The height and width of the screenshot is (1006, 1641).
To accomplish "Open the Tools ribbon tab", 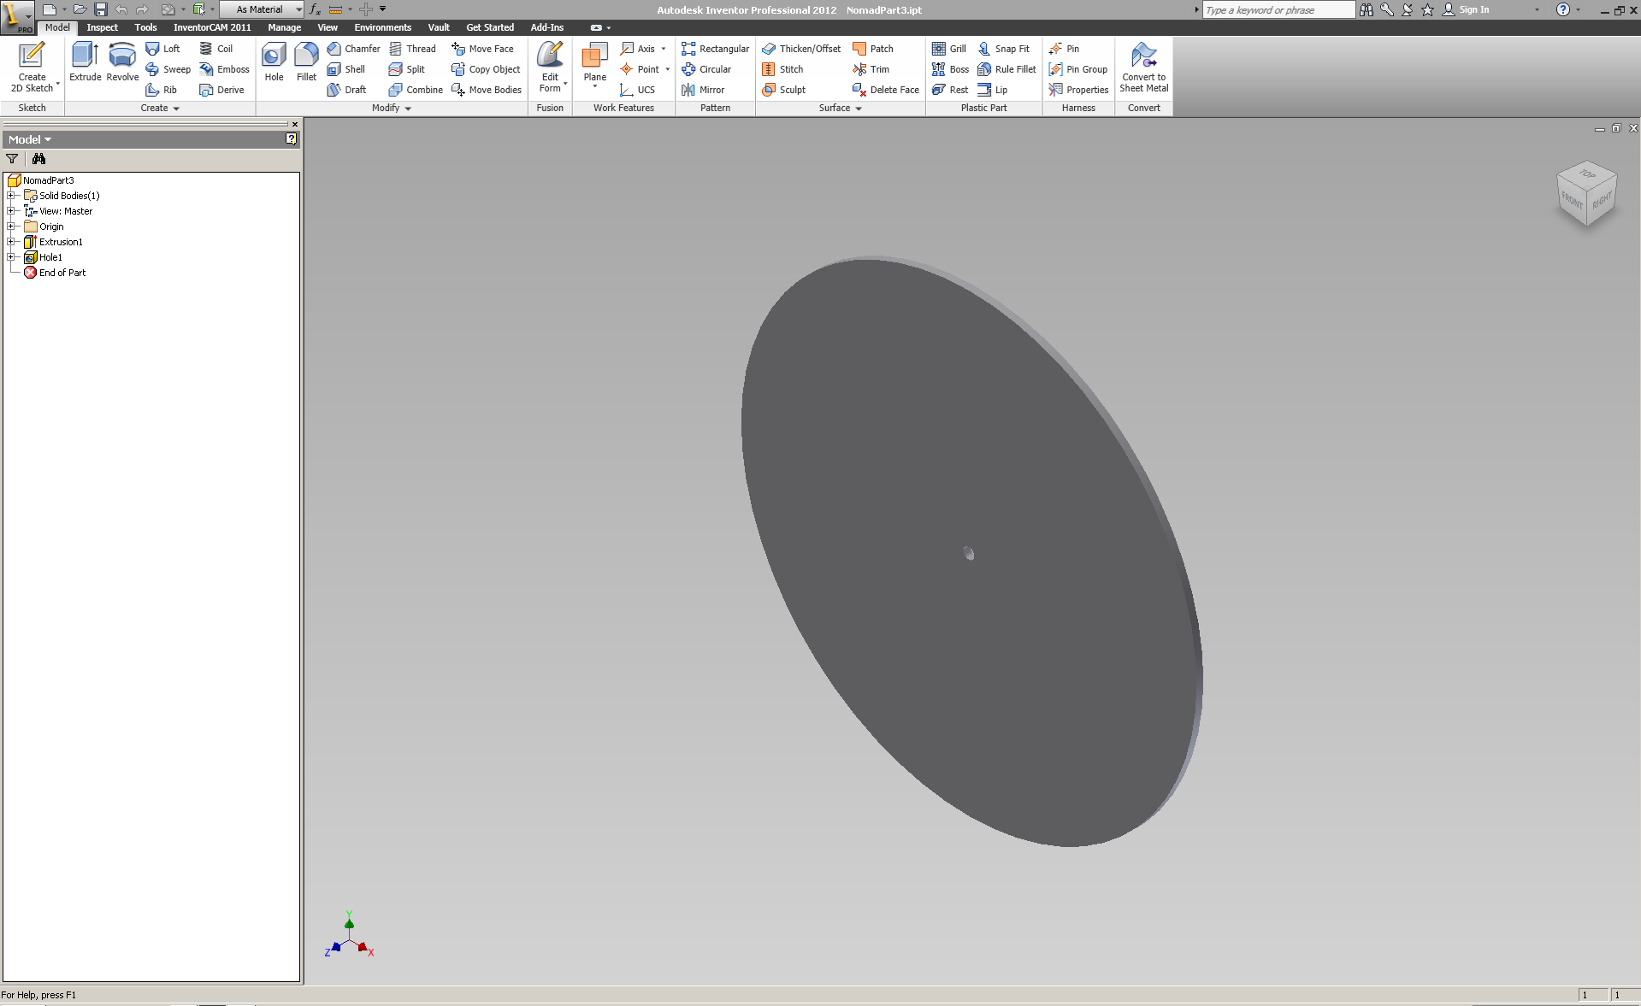I will [145, 27].
